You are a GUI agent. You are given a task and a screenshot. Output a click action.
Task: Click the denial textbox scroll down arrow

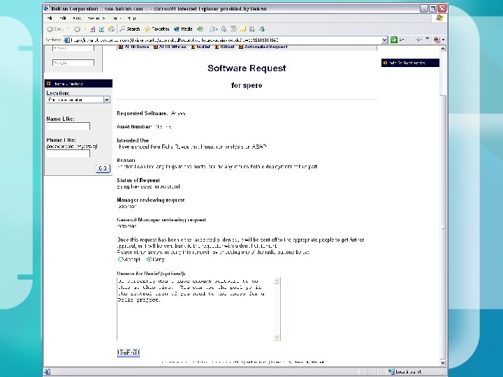coord(277,337)
